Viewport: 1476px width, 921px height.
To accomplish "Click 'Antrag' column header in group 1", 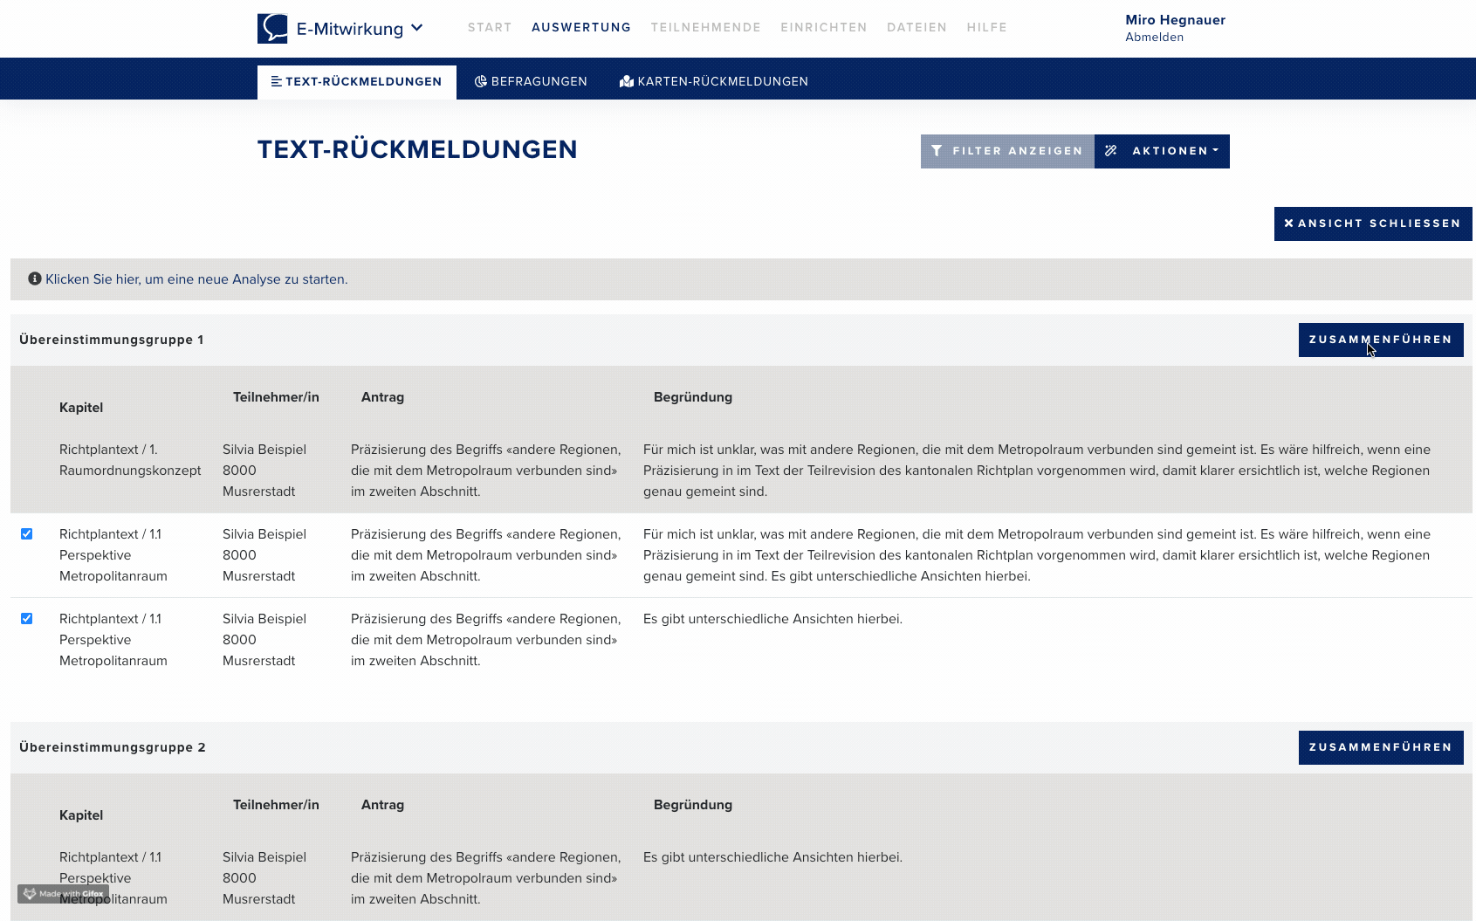I will 382,397.
